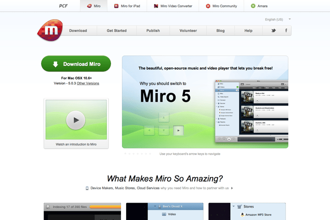Click "For Mac OSX 10.6+" text
This screenshot has height=220, width=330.
pyautogui.click(x=77, y=78)
